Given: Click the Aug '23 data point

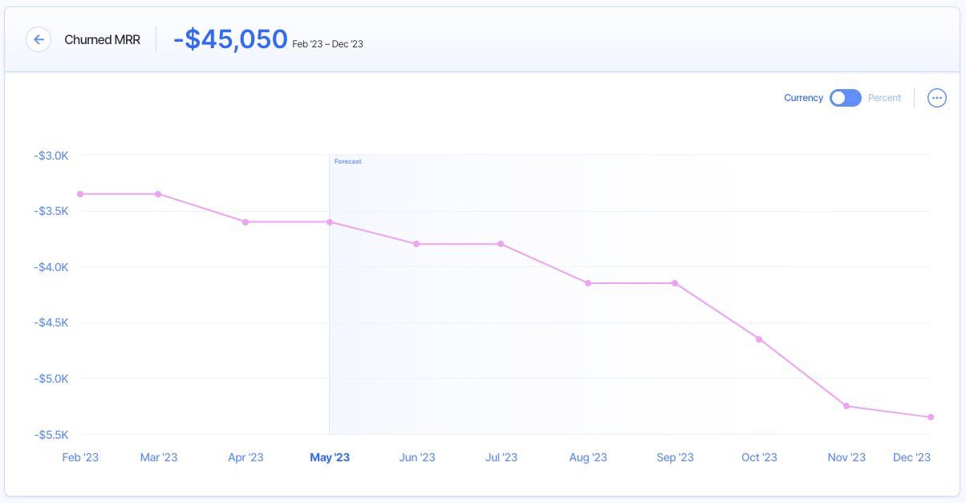Looking at the screenshot, I should [589, 282].
